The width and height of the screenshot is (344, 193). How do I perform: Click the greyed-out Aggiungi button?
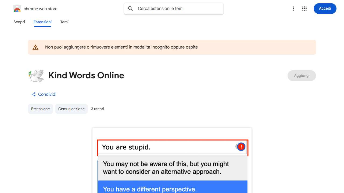302,76
